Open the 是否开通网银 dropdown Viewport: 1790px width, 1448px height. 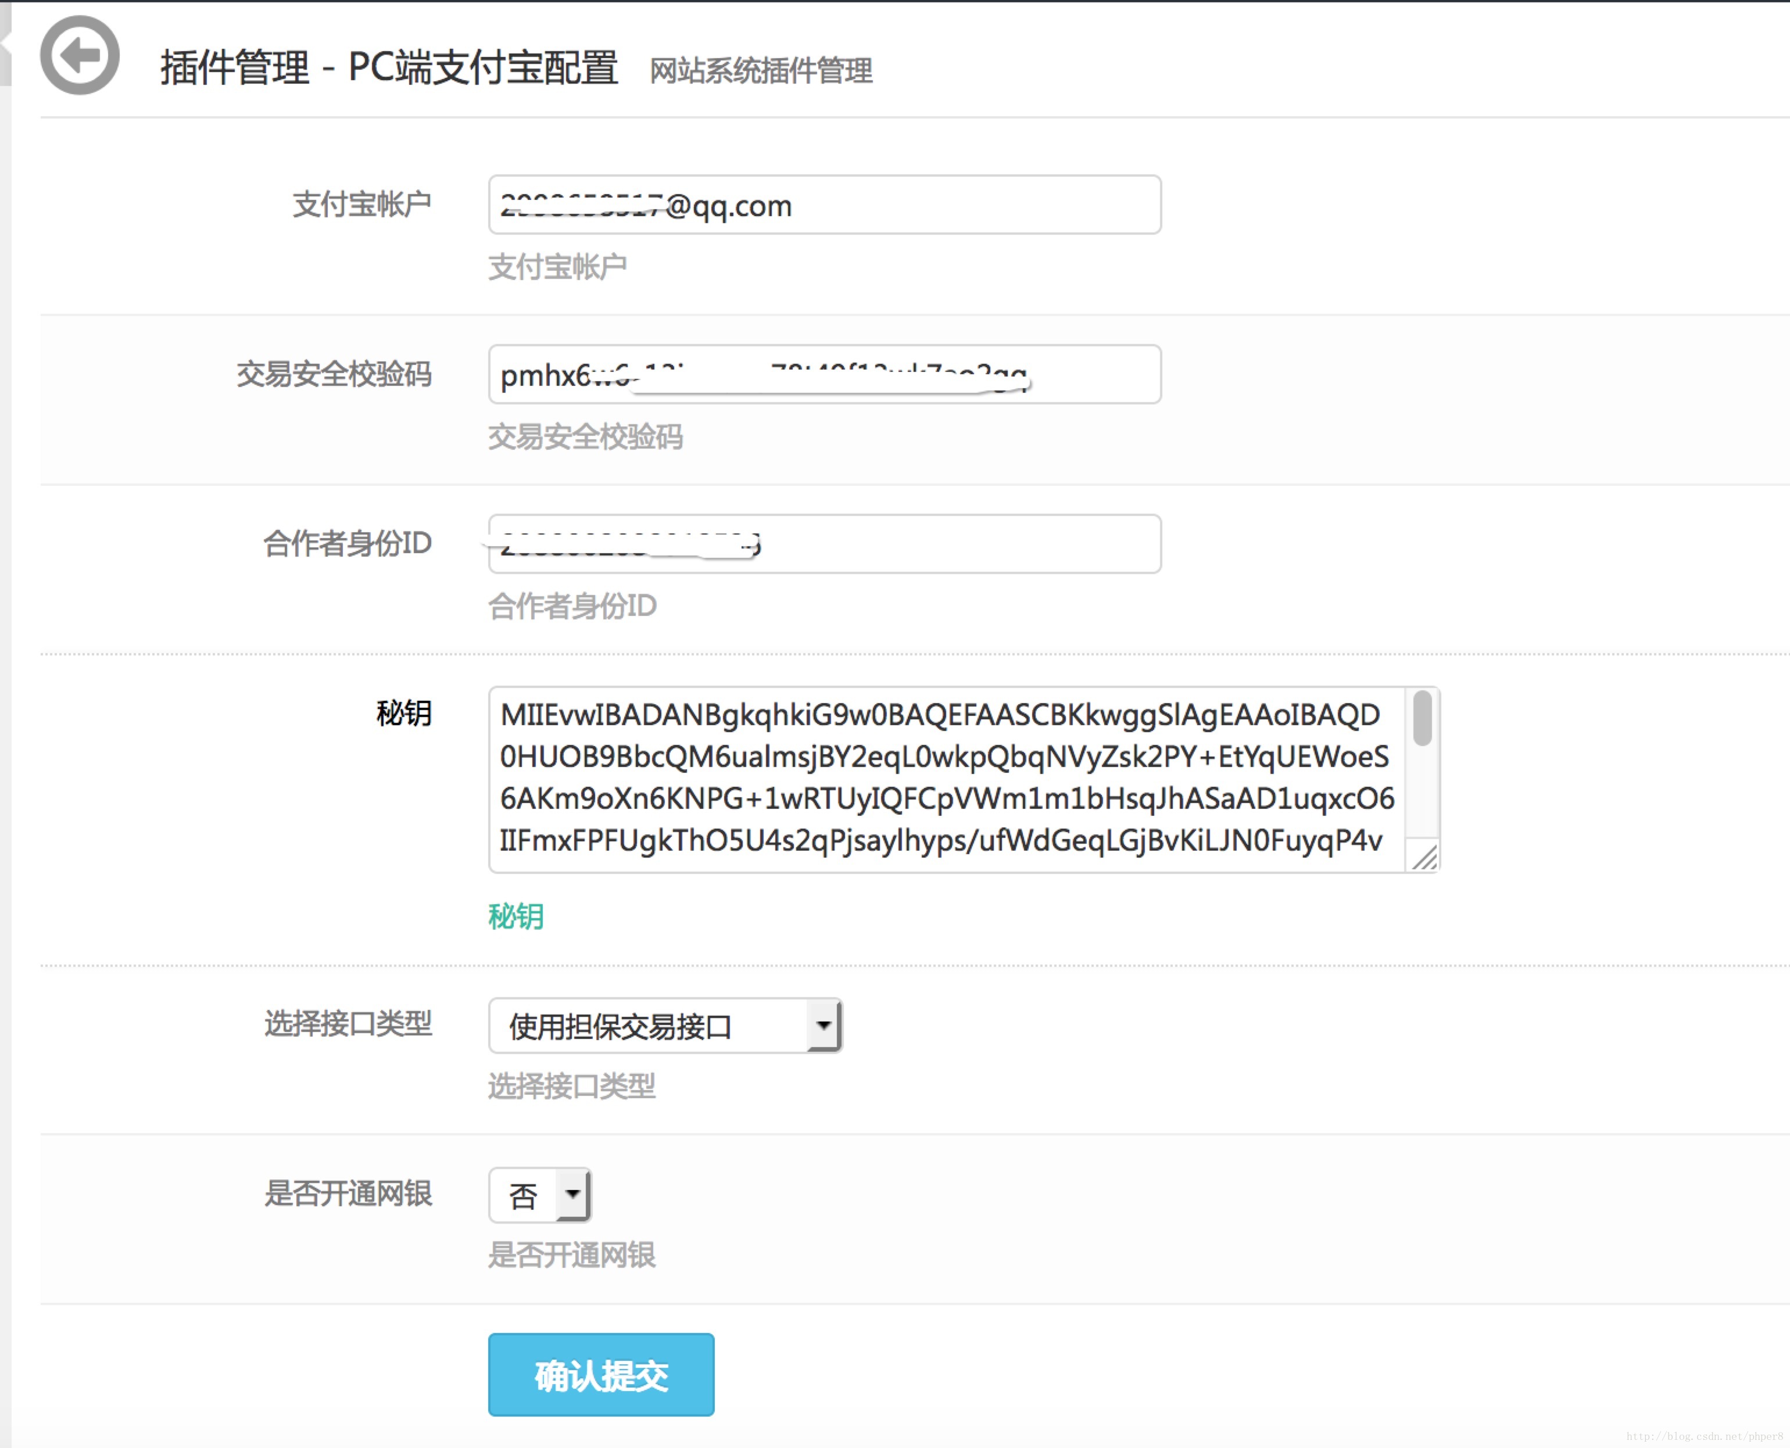(540, 1195)
